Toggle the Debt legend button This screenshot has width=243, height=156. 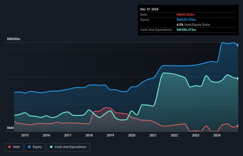point(14,147)
